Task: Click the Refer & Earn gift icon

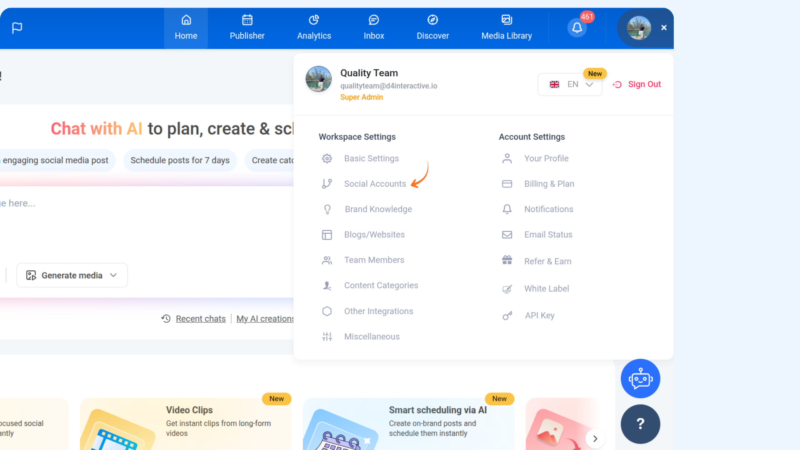Action: [507, 260]
